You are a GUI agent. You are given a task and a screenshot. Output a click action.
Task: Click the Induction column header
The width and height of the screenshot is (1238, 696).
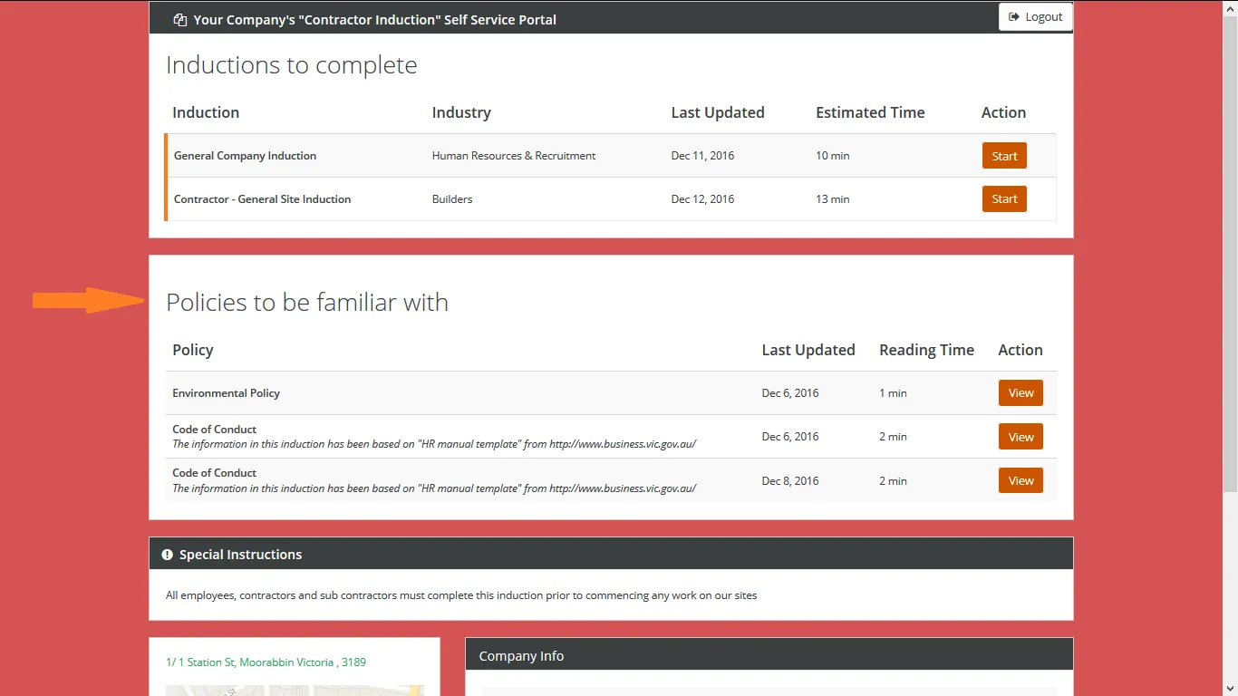pyautogui.click(x=206, y=112)
